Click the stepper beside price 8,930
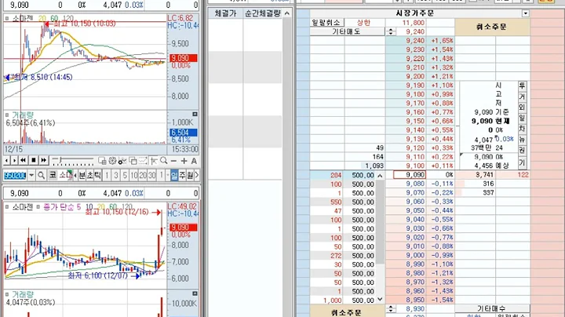The image size is (565, 317). coord(391,308)
